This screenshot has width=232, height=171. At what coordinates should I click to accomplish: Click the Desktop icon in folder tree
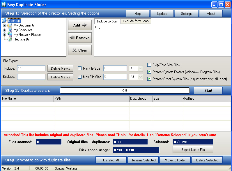4,21
